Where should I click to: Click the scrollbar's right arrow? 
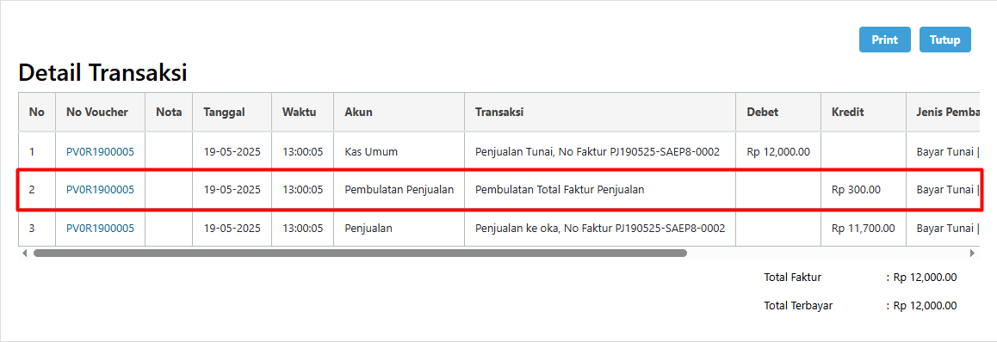(971, 253)
